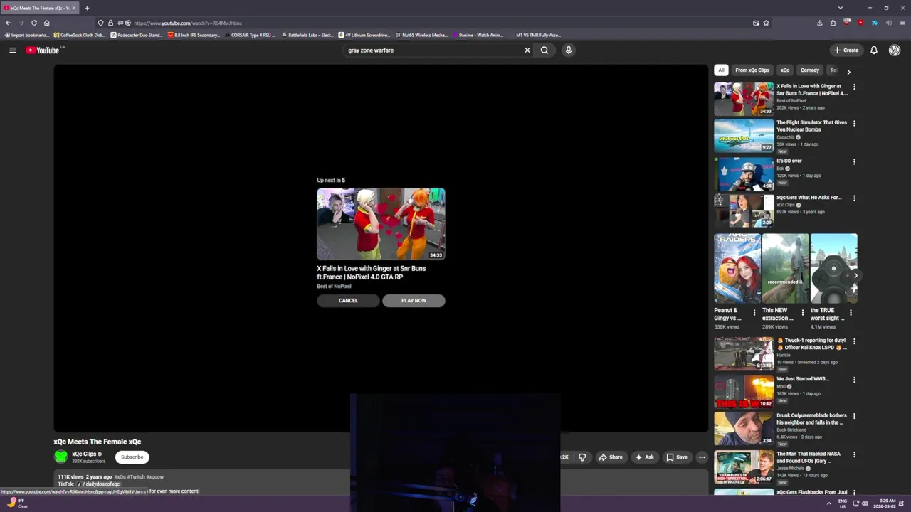Open 'Peanut & Gingy' Shorts thumbnail

coord(737,268)
